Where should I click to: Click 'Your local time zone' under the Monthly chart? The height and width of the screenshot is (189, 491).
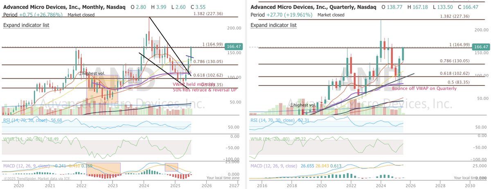pos(223,178)
